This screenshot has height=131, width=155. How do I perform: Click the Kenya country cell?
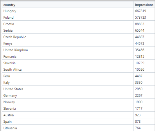pyautogui.click(x=8, y=43)
